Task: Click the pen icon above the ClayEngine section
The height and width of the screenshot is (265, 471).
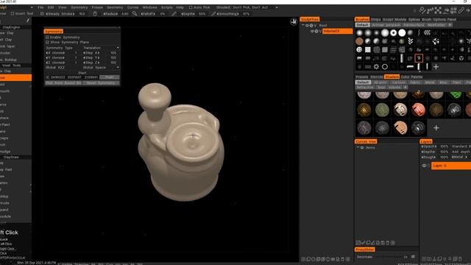Action: [28, 21]
